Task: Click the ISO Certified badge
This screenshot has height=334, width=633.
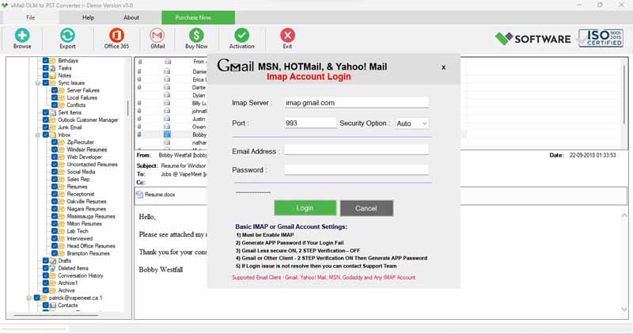Action: [601, 38]
